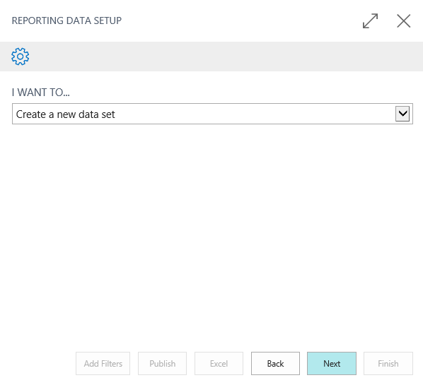Open the setup options via the cog icon
This screenshot has height=385, width=423.
coord(21,57)
